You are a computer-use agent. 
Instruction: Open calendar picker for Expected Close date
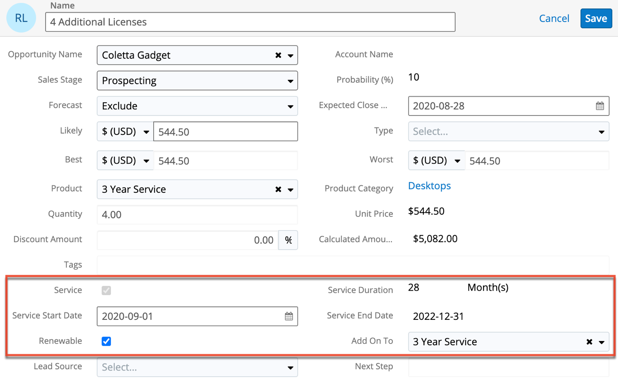tap(599, 106)
